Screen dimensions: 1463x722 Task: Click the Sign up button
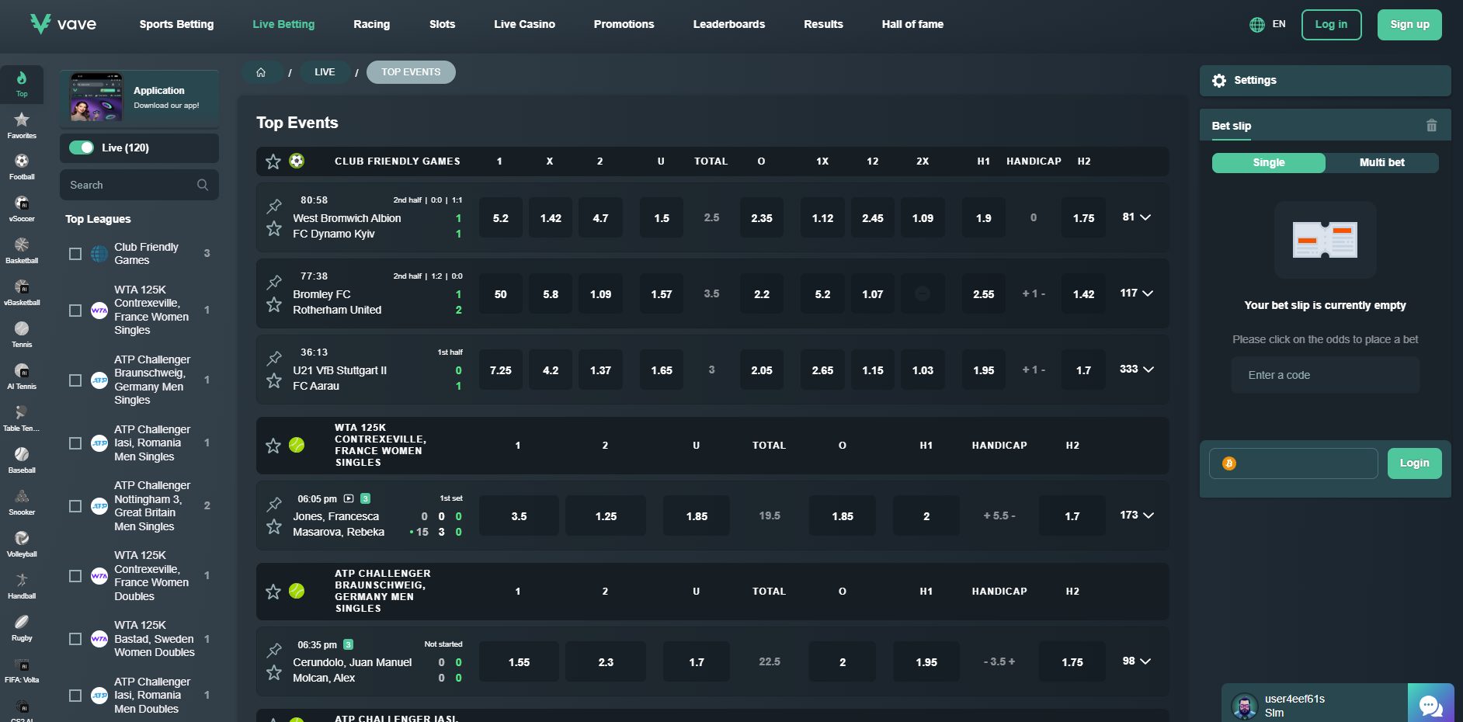tap(1409, 25)
